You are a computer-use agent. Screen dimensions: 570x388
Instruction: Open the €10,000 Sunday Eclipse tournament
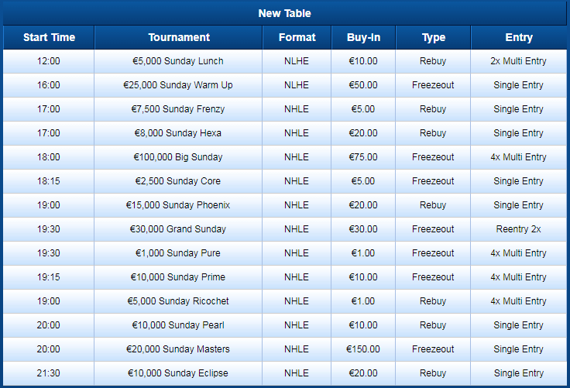178,373
